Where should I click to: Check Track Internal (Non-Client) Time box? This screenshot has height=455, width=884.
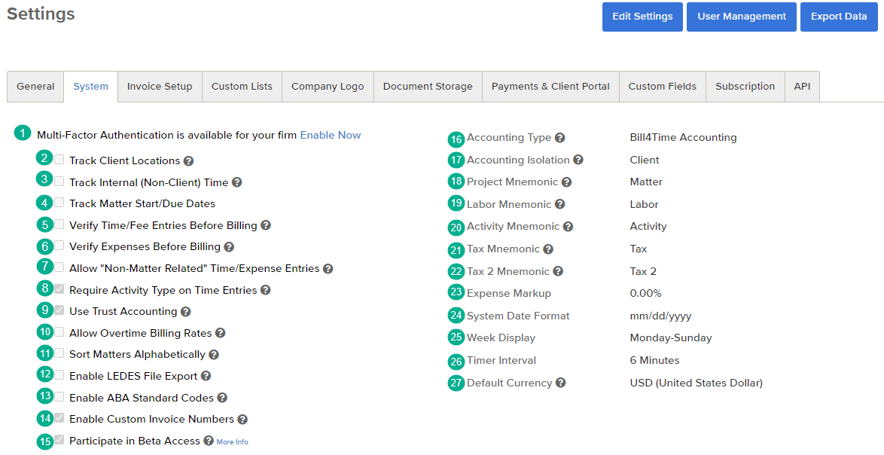(x=59, y=181)
